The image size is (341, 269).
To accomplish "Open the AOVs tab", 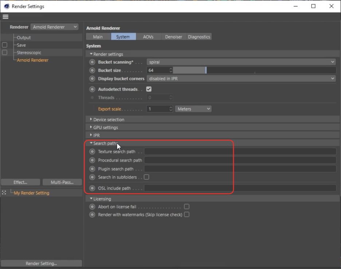I will click(148, 37).
